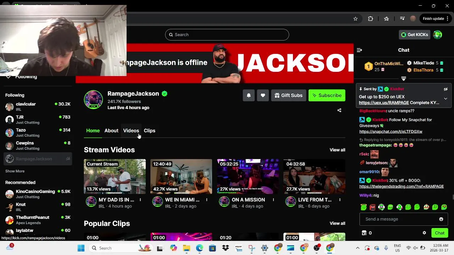Open Tazo channel in sidebar
This screenshot has height=255, width=454.
pyautogui.click(x=38, y=133)
